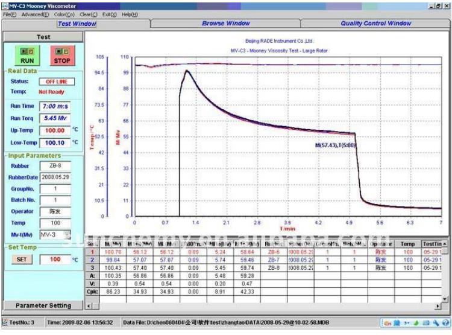Click the CN input language indicator
The width and height of the screenshot is (452, 335).
tap(386, 323)
